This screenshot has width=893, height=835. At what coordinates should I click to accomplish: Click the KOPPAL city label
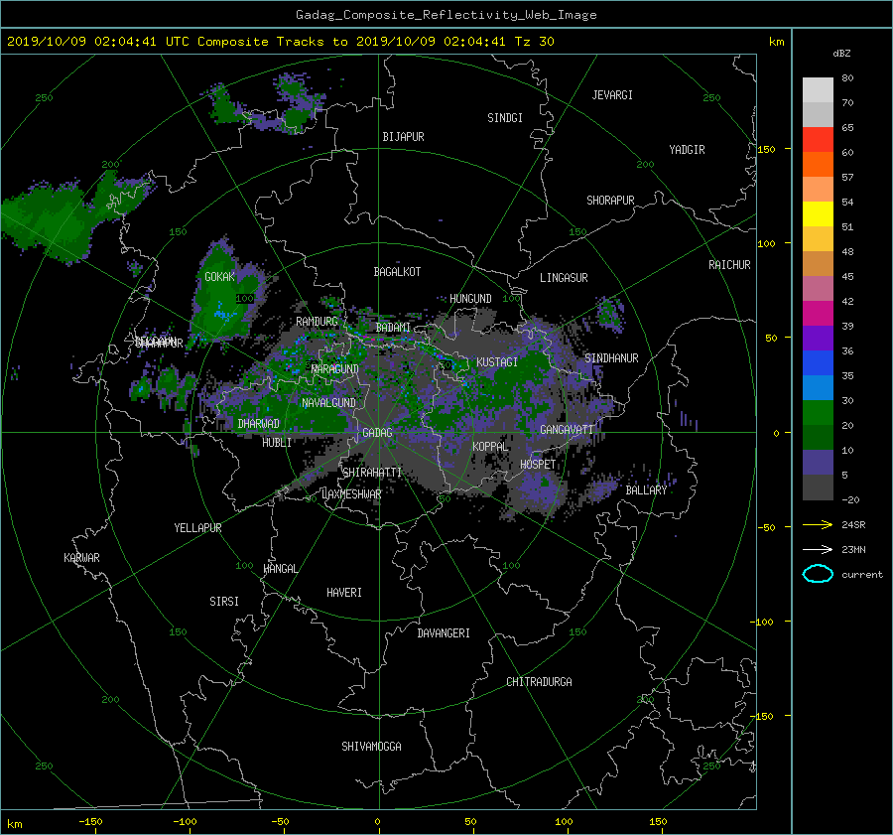(x=490, y=447)
